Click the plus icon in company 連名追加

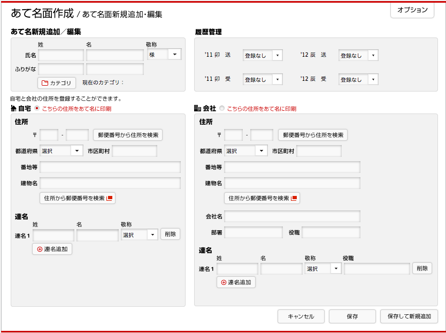point(224,282)
